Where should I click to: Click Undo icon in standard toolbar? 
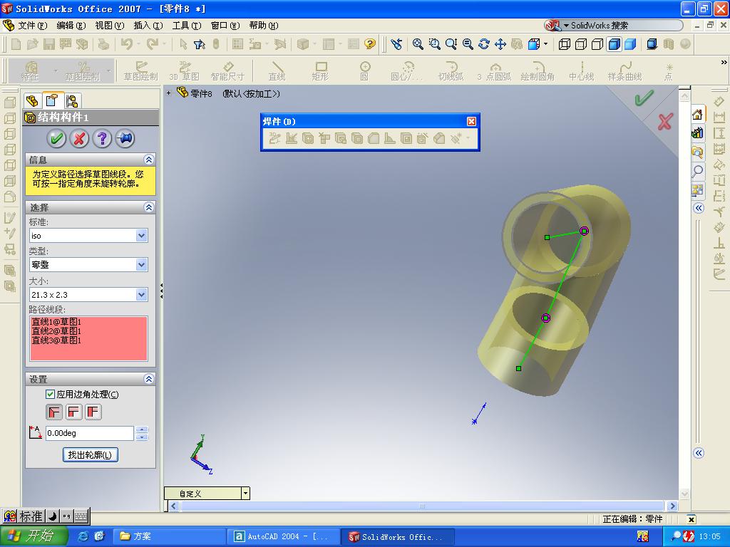point(126,44)
